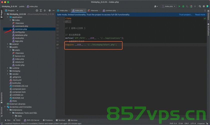Screen dimensions: 210x125
Task: Expand all icon in Project panel header
Action: (41, 10)
